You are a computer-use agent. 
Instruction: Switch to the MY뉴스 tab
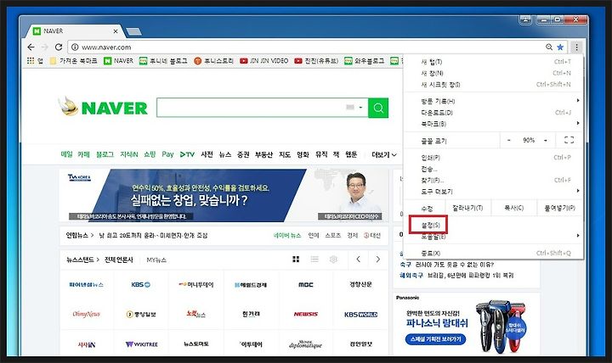pyautogui.click(x=156, y=260)
